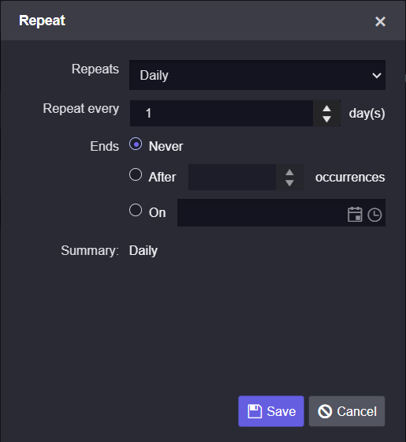Expand the Repeats dropdown chevron arrow
Image resolution: width=406 pixels, height=442 pixels.
click(377, 75)
